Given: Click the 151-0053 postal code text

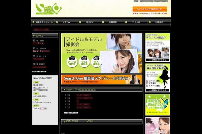Looking at the screenshot, I should 38,85.
